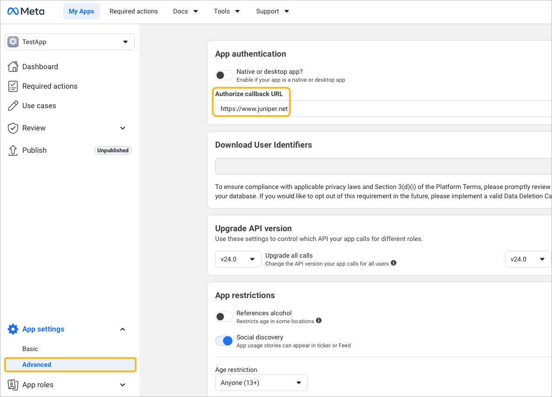552x397 pixels.
Task: Click the Required actions checklist icon
Action: [13, 86]
